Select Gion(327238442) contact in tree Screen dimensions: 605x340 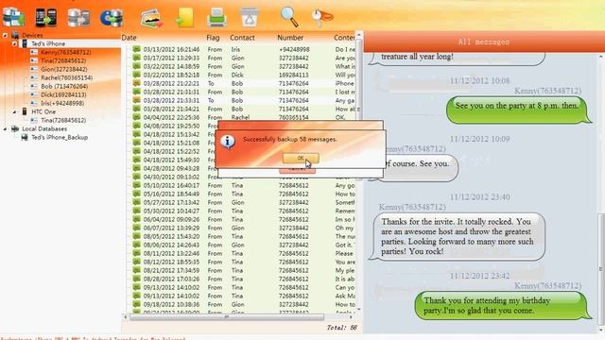pyautogui.click(x=64, y=69)
